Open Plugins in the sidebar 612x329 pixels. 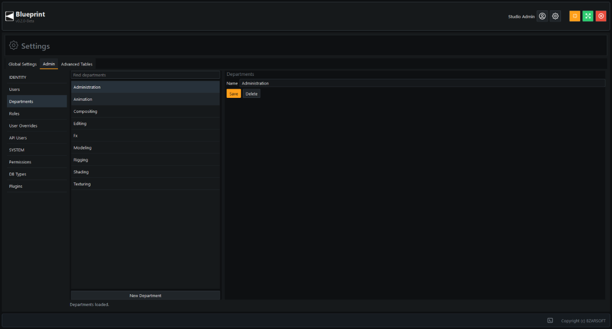[37, 186]
